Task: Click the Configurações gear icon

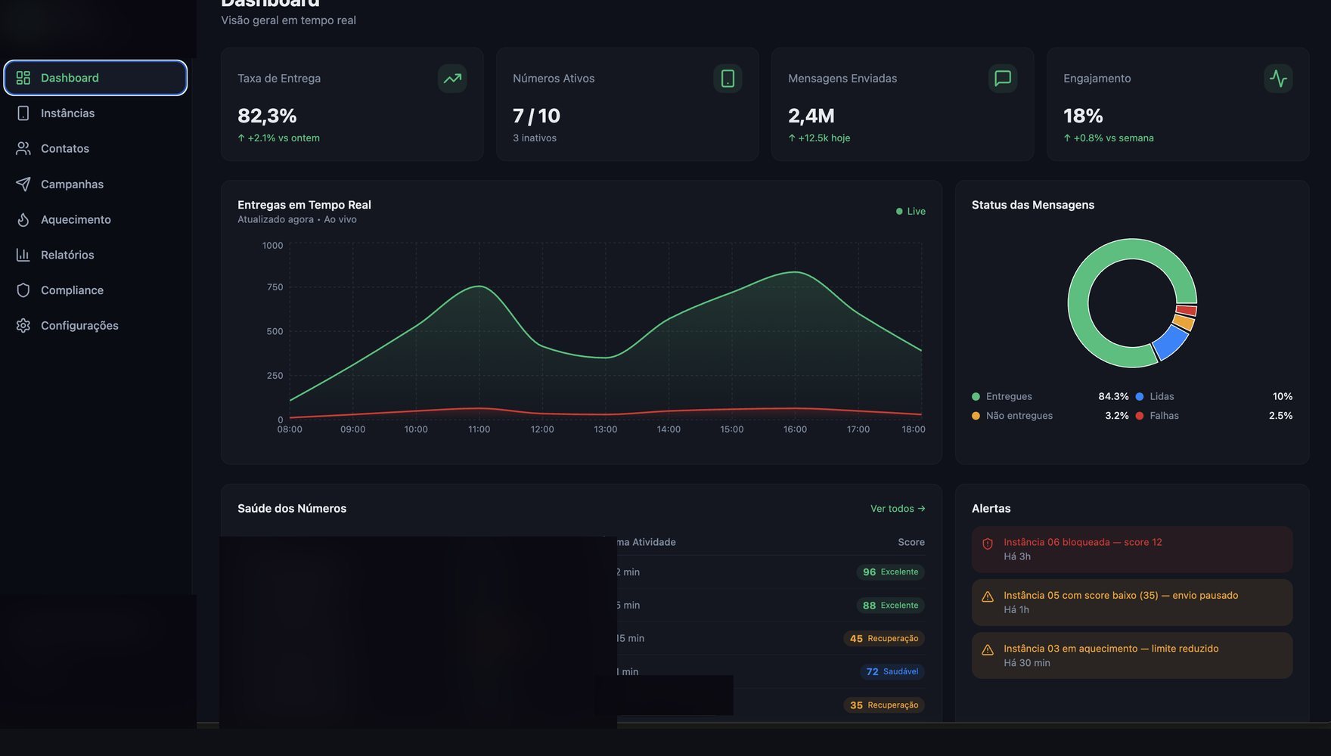Action: [23, 326]
